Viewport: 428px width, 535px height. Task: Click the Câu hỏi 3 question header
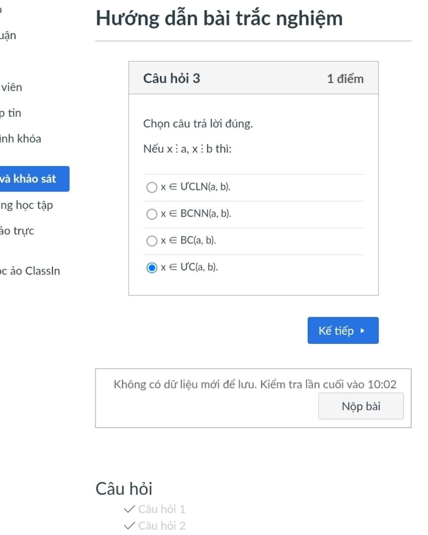(x=172, y=78)
